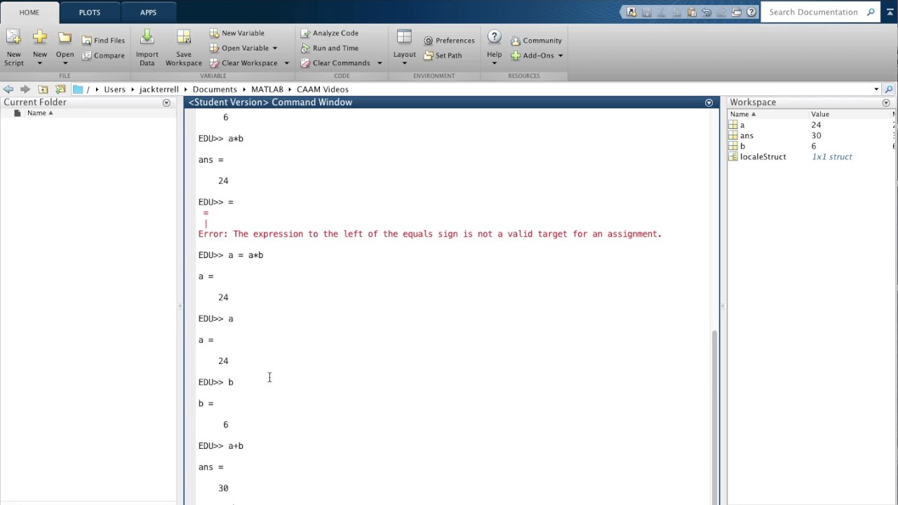Expand the address bar path history dropdown
Viewport: 898px width, 505px height.
click(x=876, y=89)
